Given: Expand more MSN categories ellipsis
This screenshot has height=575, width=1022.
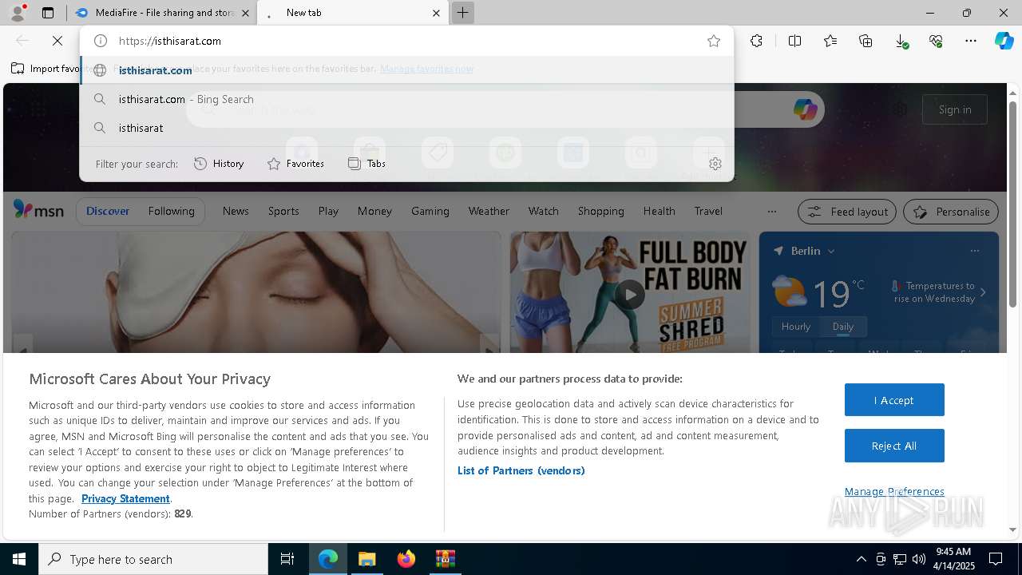Looking at the screenshot, I should click(x=771, y=212).
